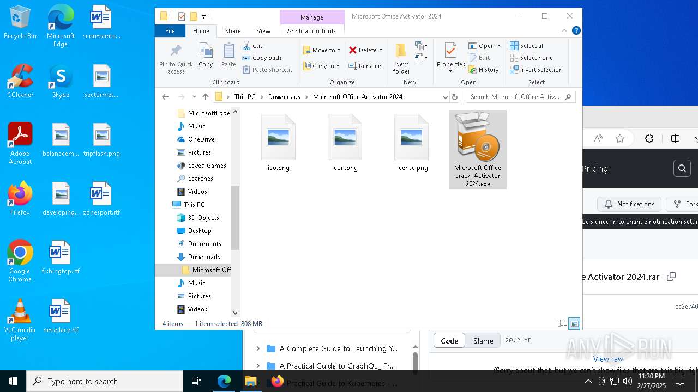
Task: Open file History from ribbon
Action: tap(484, 70)
